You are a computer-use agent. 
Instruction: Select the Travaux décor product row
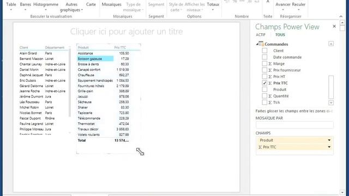tap(88, 129)
